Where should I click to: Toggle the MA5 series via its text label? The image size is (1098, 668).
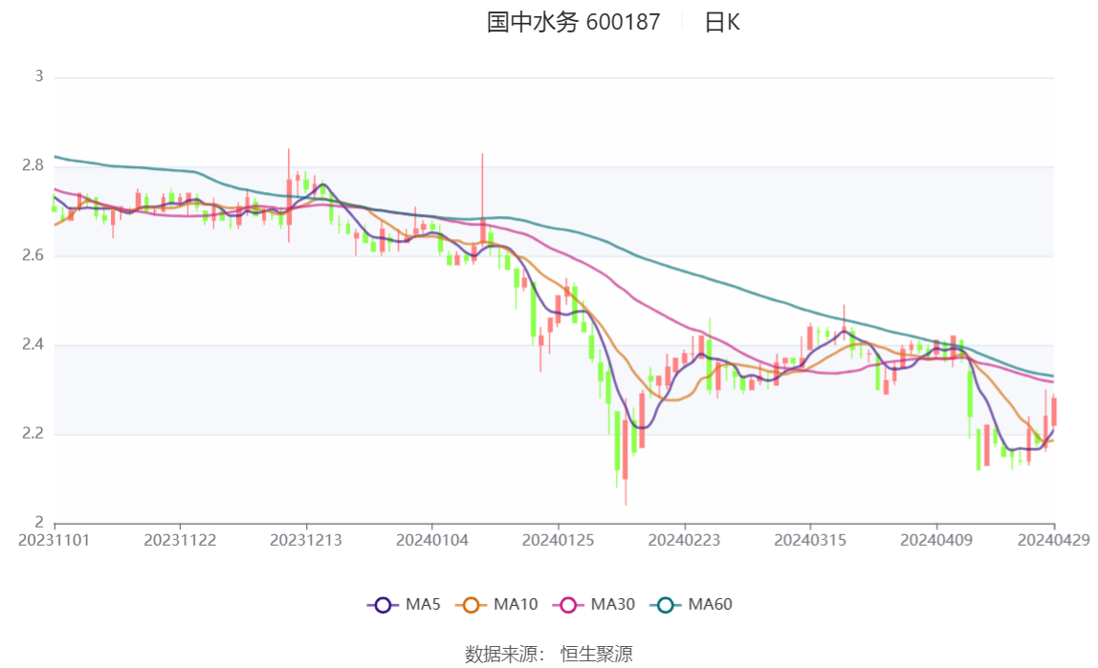(x=423, y=605)
